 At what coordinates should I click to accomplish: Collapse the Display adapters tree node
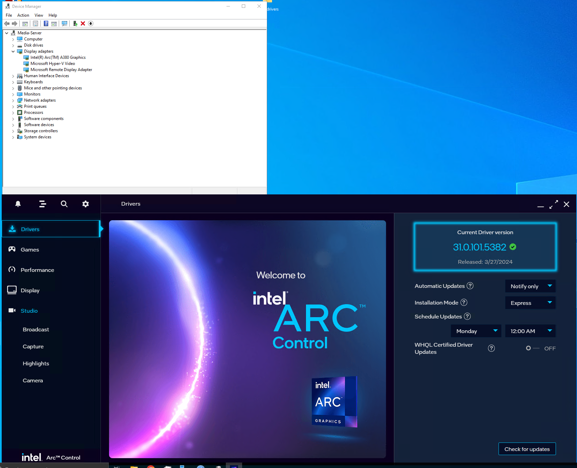click(13, 51)
